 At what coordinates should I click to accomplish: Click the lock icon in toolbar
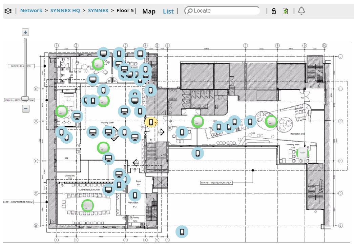tap(274, 11)
